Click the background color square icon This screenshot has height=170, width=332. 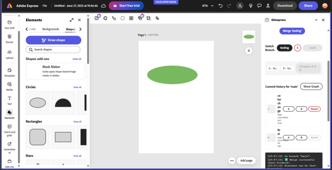[123, 18]
